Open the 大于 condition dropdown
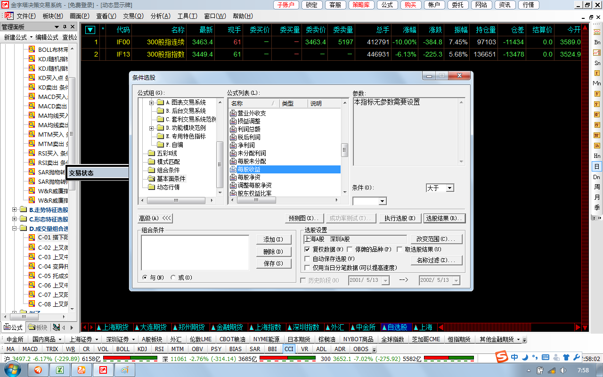Screen dimensions: 603x377 (x=449, y=188)
